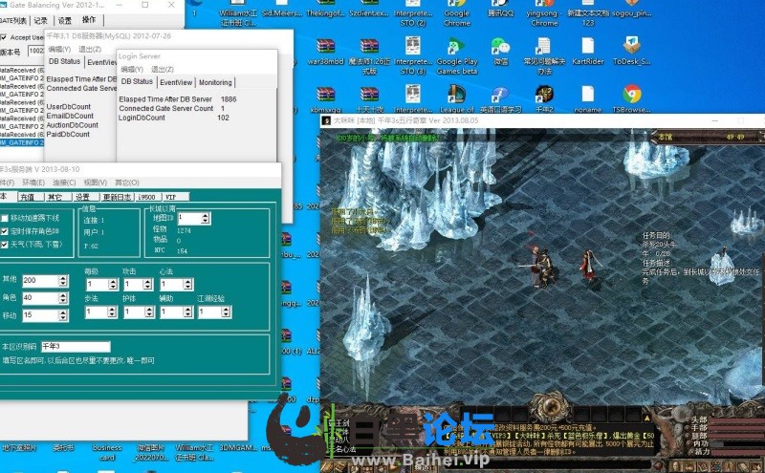765x473 pixels.
Task: Select the Monitoring tab in Login Server
Action: coord(215,82)
